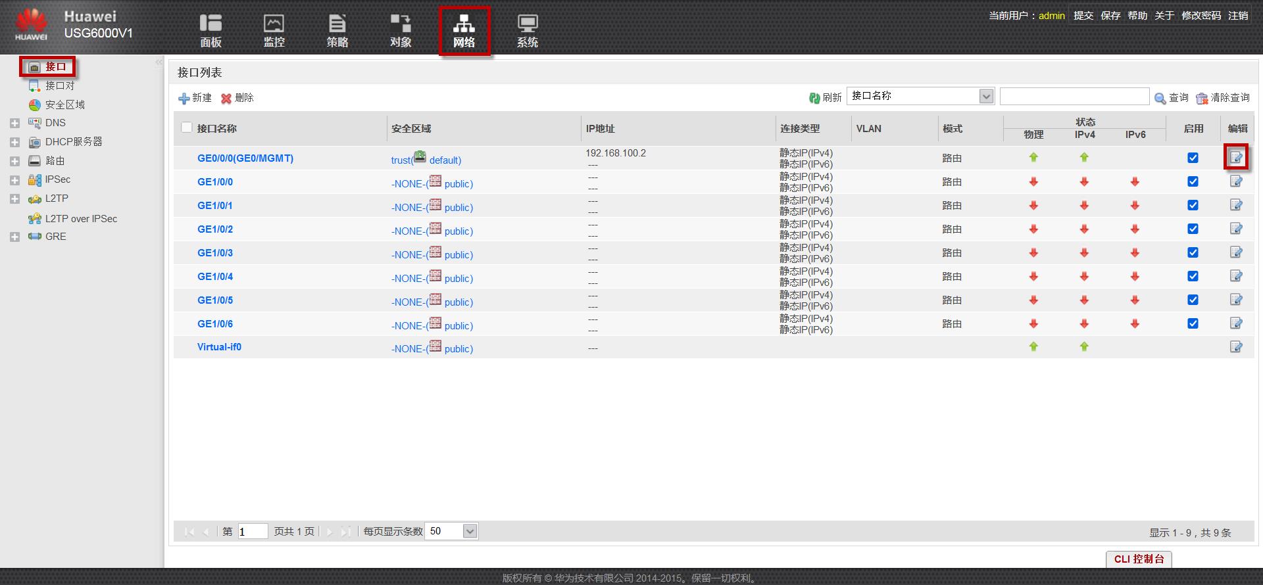This screenshot has height=585, width=1263.
Task: Open the CLI 控制台 button
Action: [x=1139, y=559]
